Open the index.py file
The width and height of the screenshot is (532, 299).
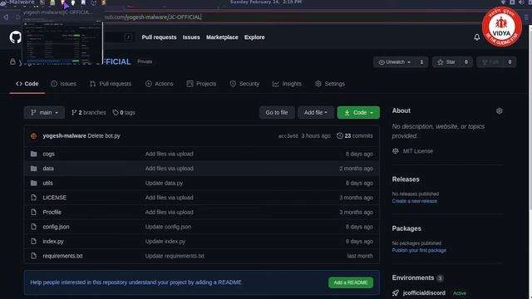(53, 242)
